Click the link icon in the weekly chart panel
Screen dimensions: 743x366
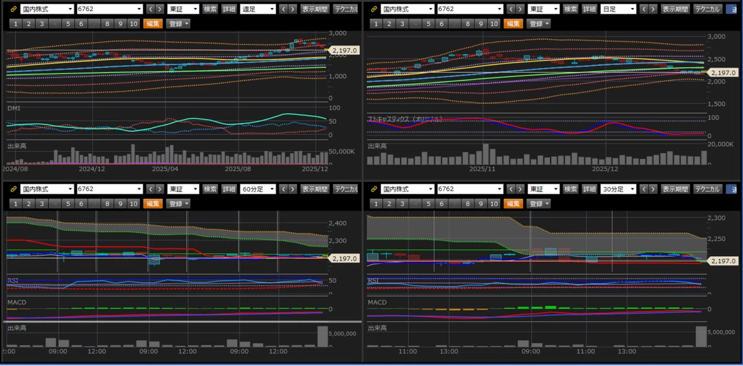(x=13, y=9)
